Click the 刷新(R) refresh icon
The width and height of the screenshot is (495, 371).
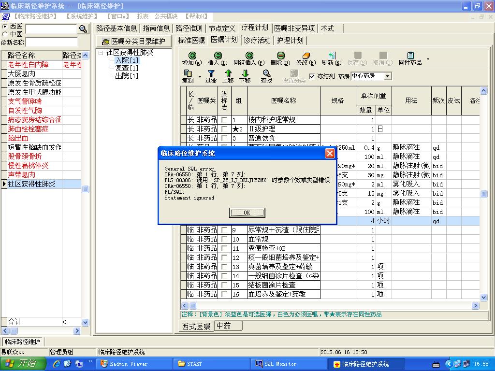(332, 56)
